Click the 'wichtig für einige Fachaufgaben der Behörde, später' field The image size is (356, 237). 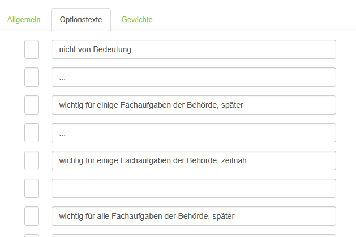pos(194,105)
